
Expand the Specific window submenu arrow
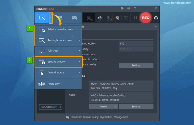pos(79,62)
